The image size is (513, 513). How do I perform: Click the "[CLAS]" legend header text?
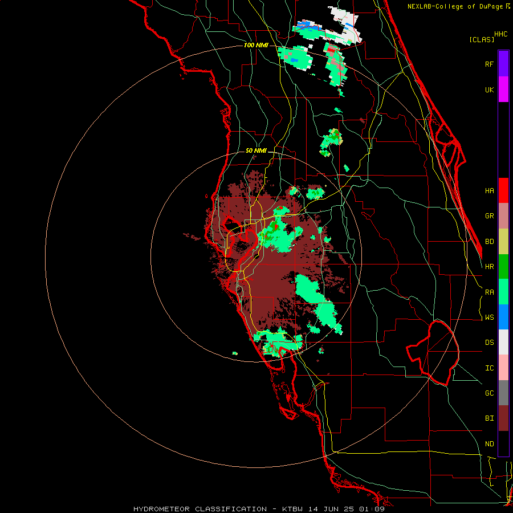pyautogui.click(x=482, y=39)
